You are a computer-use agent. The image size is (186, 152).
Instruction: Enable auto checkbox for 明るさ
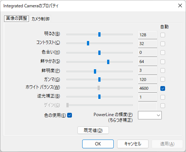[x=163, y=35]
